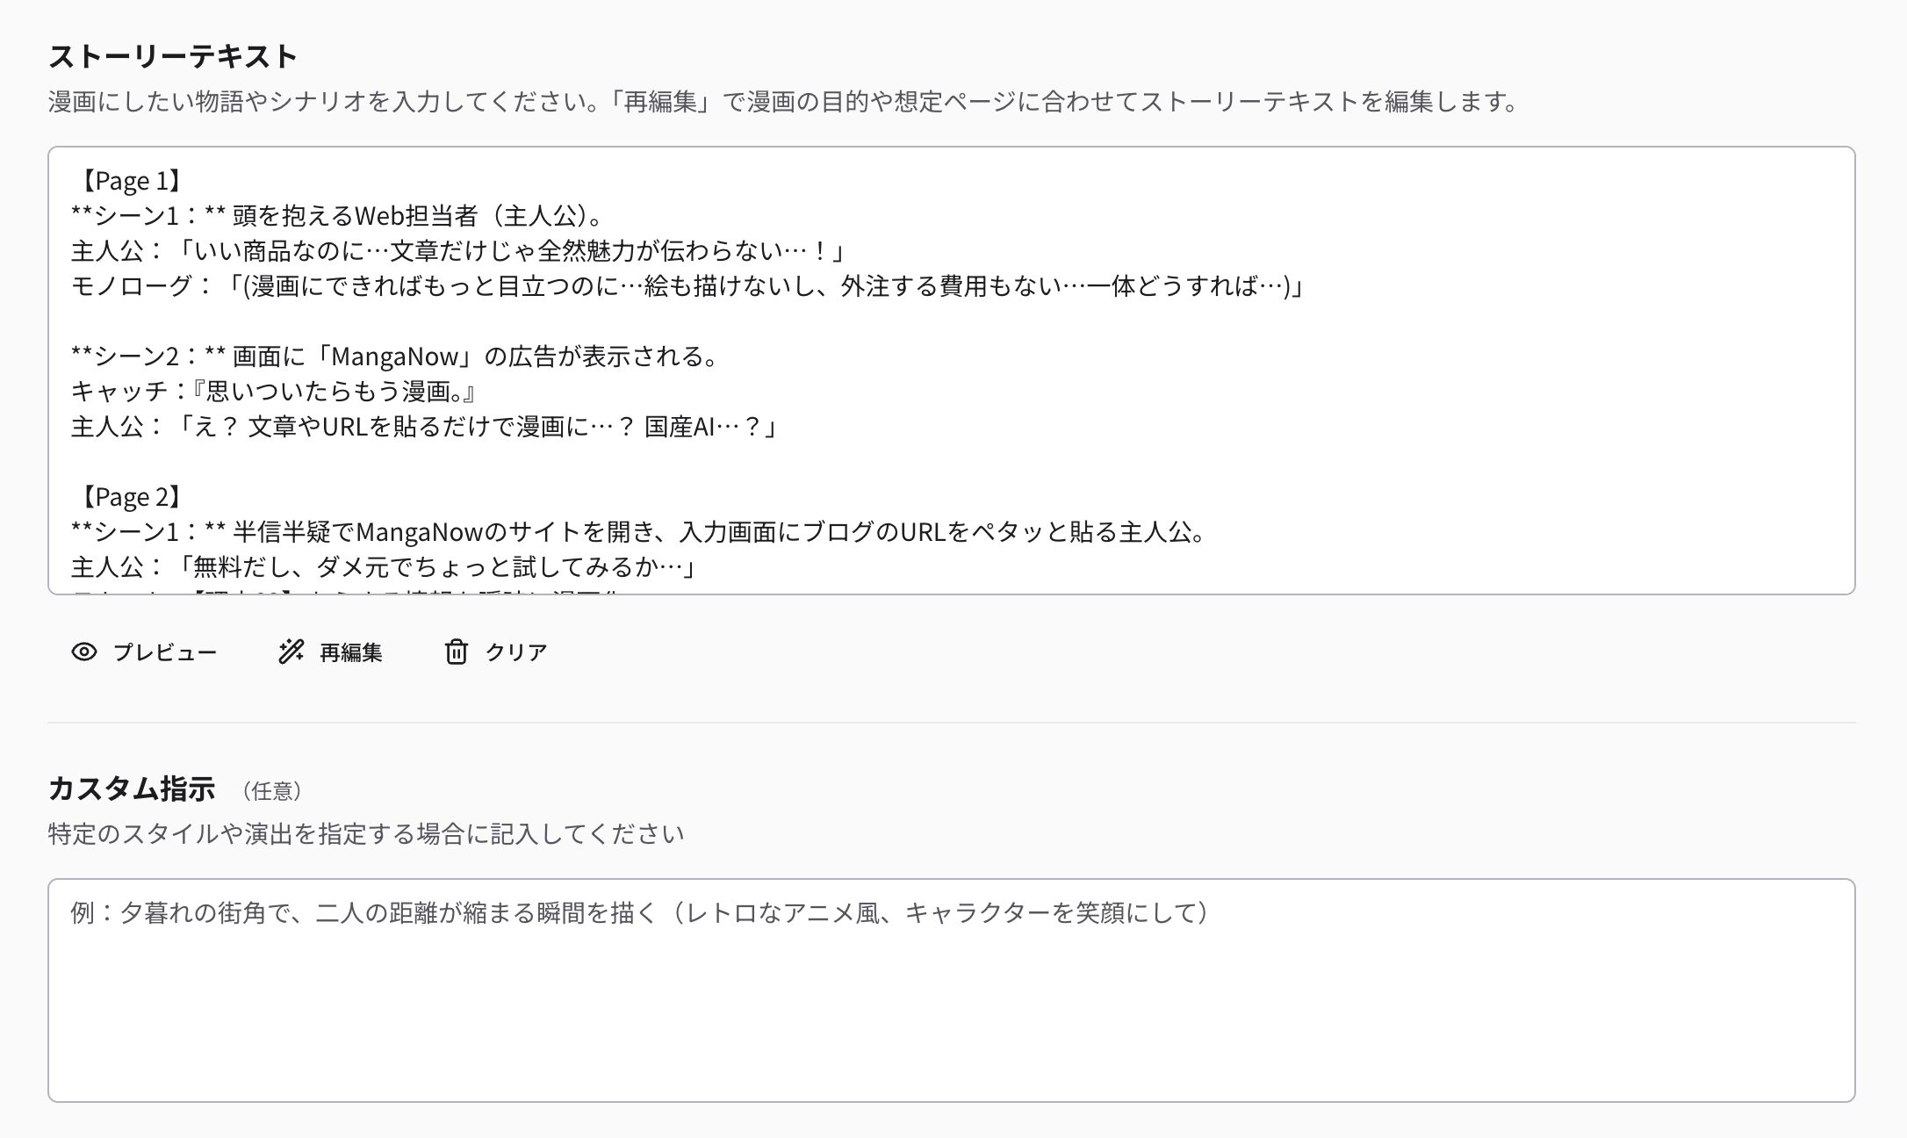Click the （任意） label
This screenshot has width=1907, height=1138.
pos(272,791)
